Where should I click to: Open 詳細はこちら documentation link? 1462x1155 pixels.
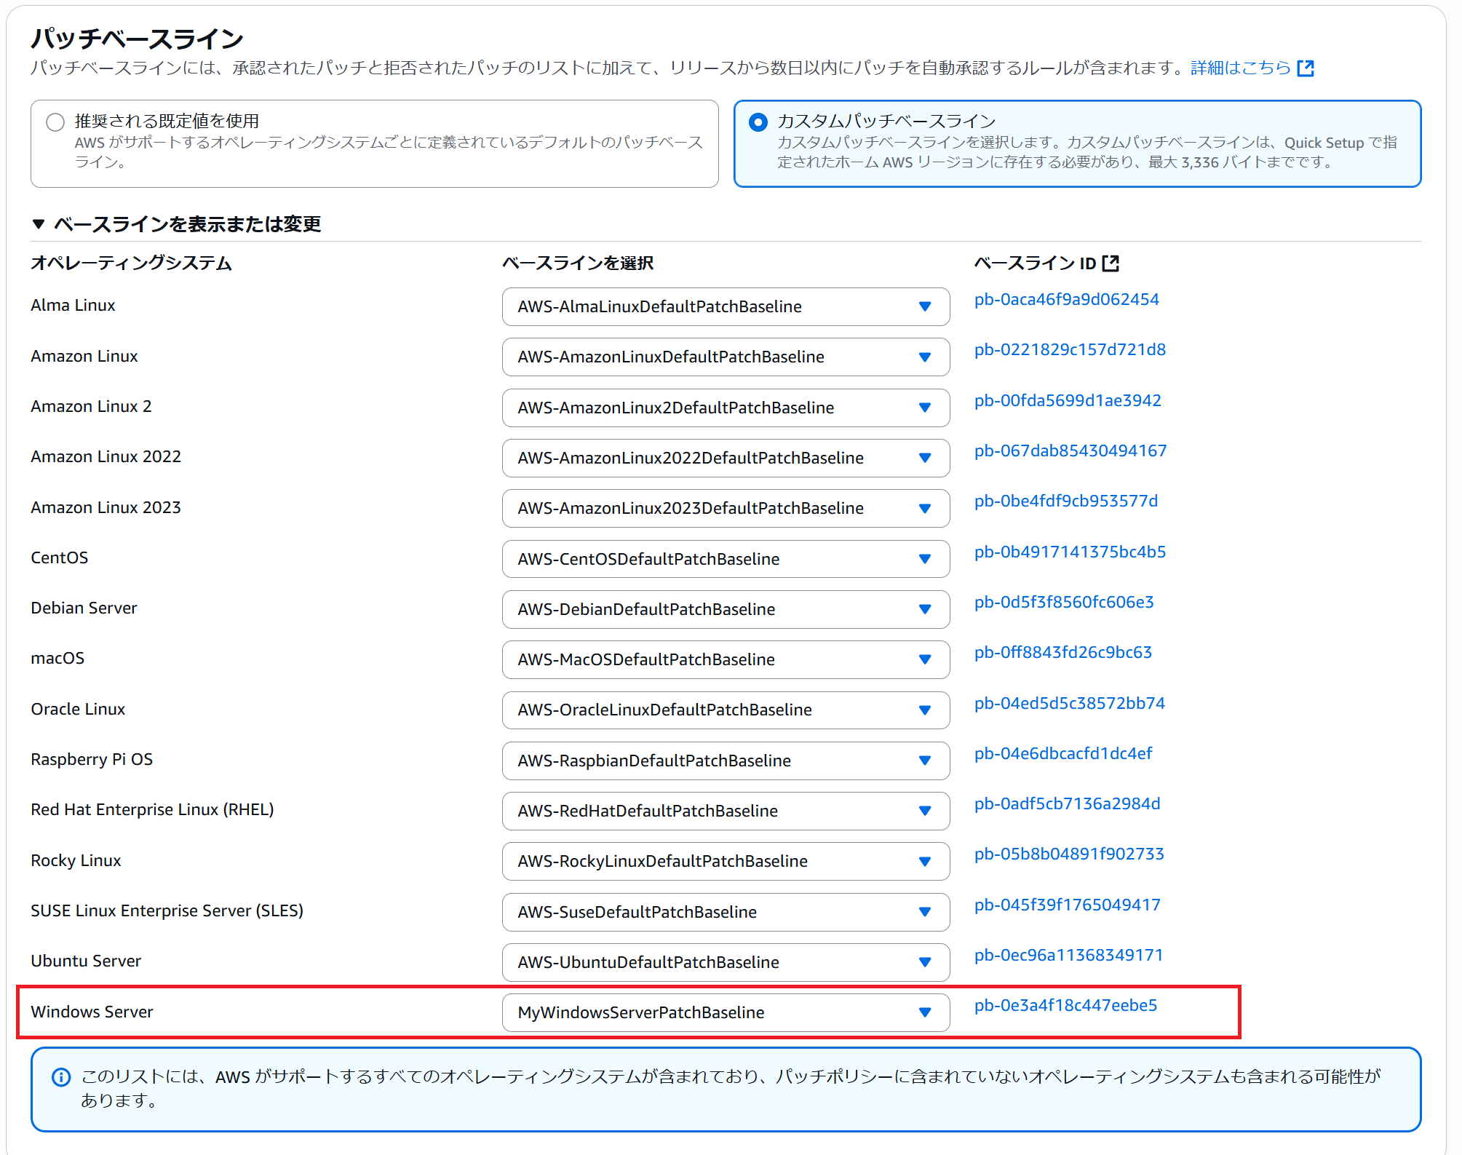point(1240,68)
